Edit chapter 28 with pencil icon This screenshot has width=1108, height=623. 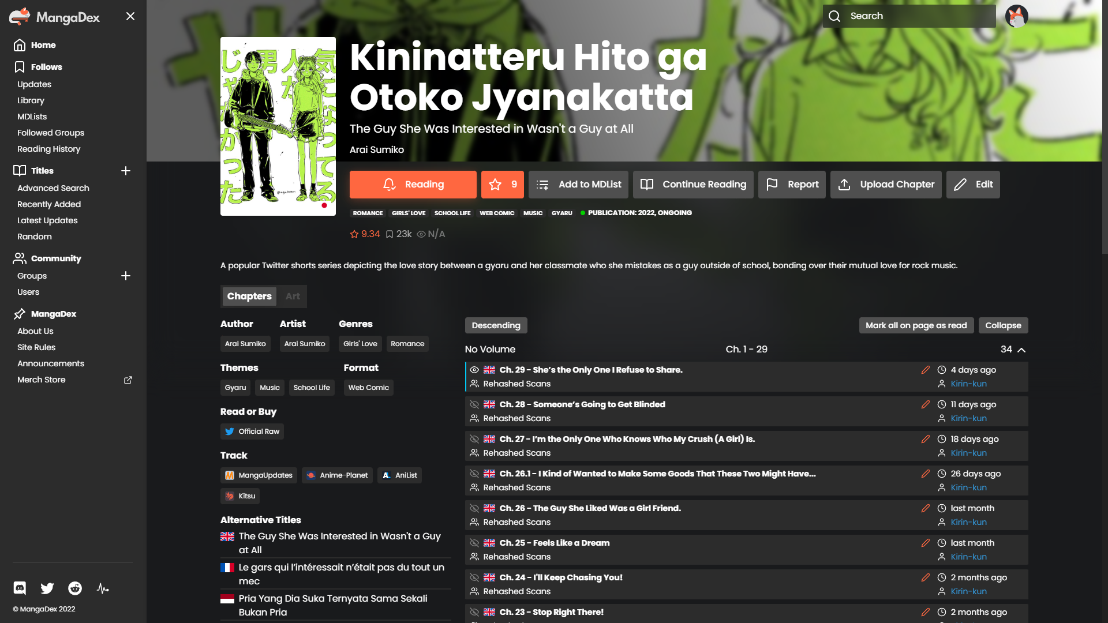click(x=926, y=404)
